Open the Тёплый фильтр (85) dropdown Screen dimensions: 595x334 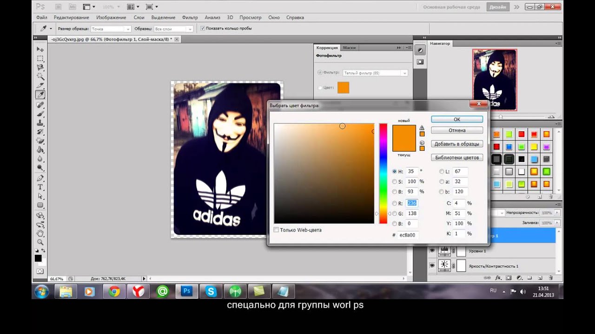375,73
